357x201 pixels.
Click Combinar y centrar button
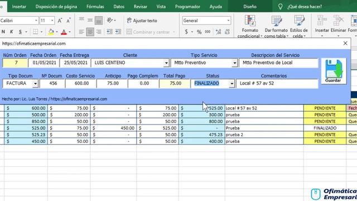[148, 32]
